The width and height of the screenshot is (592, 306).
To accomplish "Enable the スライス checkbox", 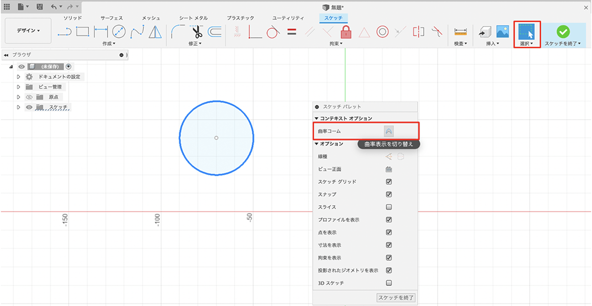I will [389, 207].
